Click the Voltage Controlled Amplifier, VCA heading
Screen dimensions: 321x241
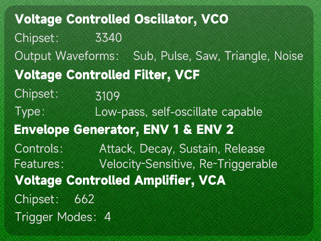click(x=120, y=181)
